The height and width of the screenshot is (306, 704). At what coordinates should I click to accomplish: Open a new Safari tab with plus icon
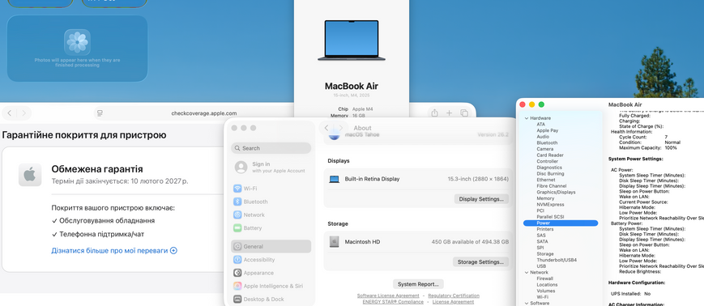[449, 113]
